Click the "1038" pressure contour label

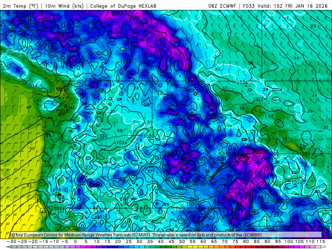coord(59,36)
